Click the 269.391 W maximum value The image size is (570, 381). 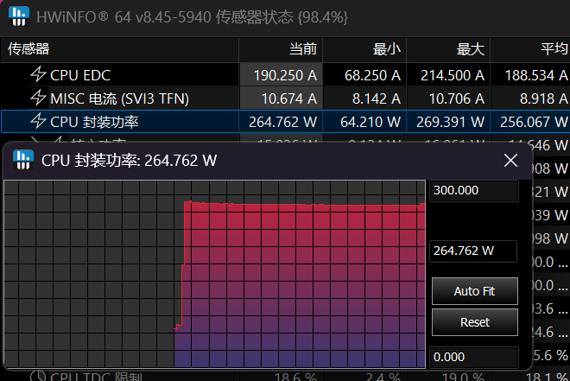451,122
